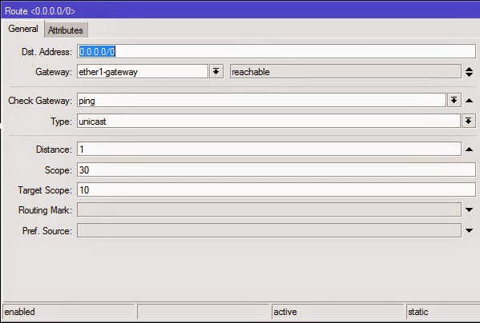Click the Type unicast field
The width and height of the screenshot is (480, 323).
coord(268,121)
